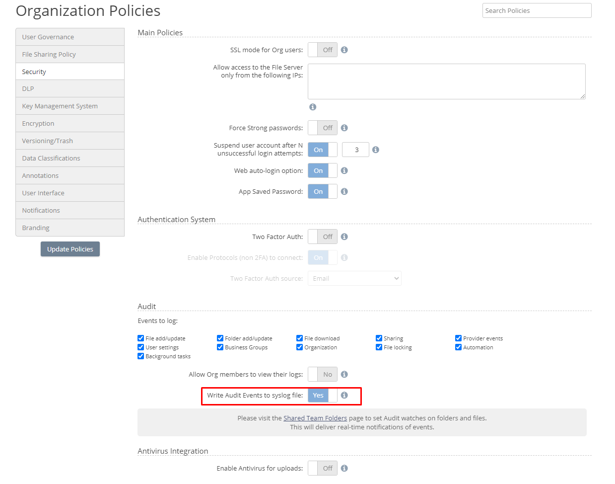Click info icon next to SSL mode toggle
The image size is (615, 484).
[344, 50]
